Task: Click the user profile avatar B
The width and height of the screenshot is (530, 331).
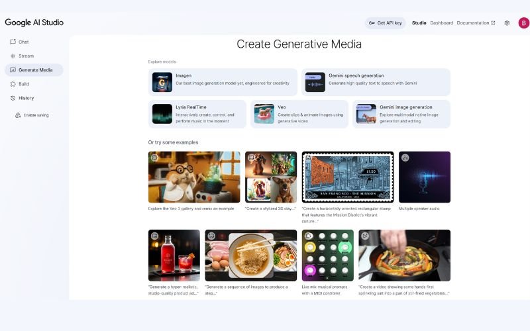Action: point(523,23)
